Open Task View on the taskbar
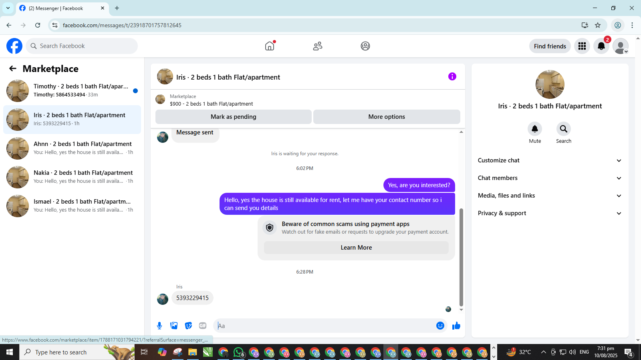The image size is (641, 360). click(144, 352)
